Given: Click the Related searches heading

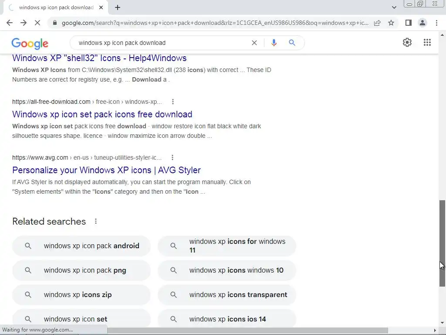Looking at the screenshot, I should click(x=49, y=221).
